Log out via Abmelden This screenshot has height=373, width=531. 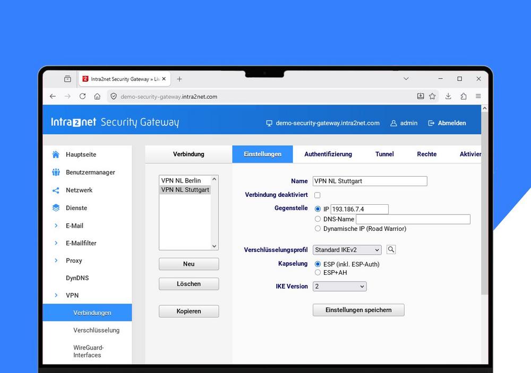point(447,123)
